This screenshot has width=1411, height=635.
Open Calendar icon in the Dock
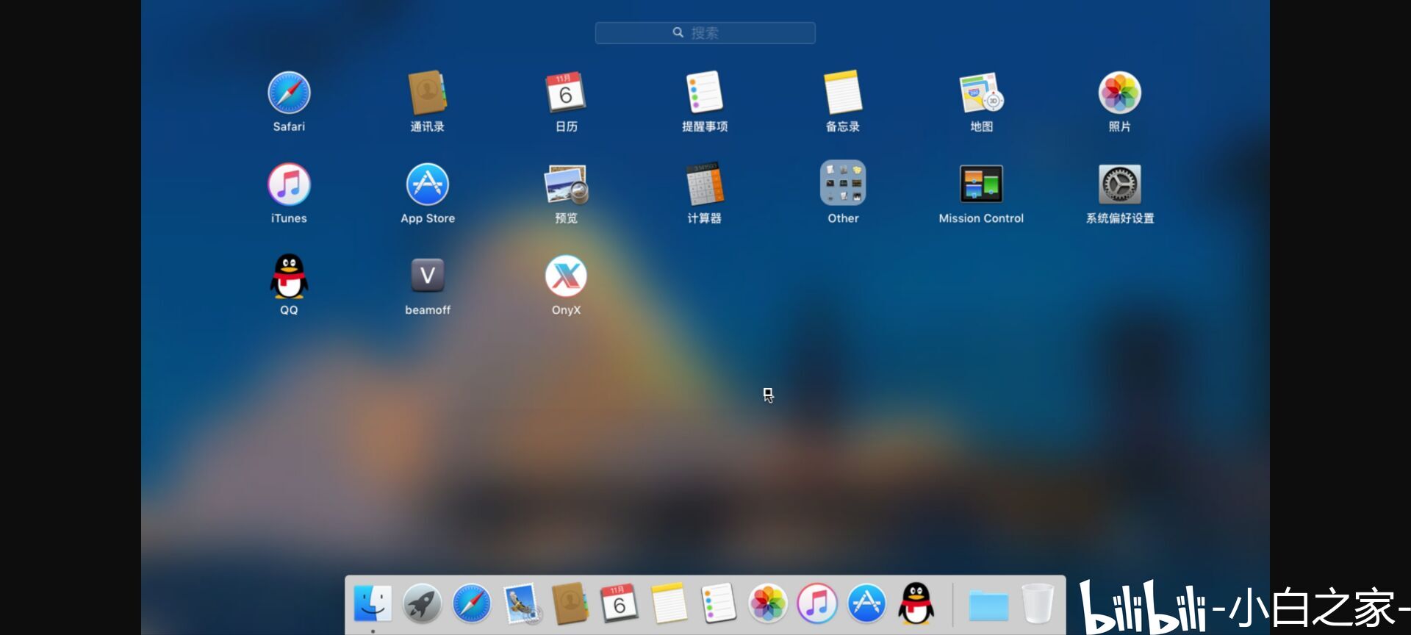coord(619,604)
